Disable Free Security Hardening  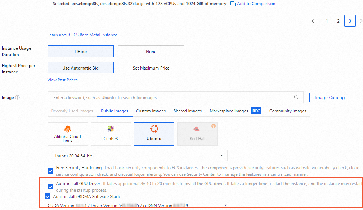(x=50, y=171)
